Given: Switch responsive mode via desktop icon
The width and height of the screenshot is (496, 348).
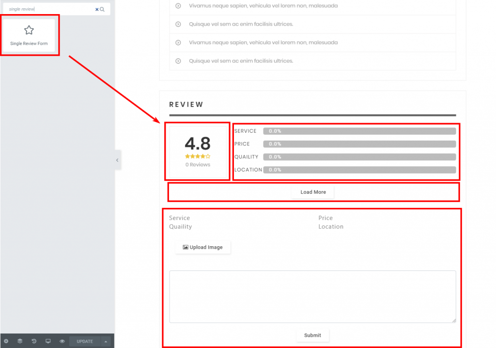Looking at the screenshot, I should click(x=48, y=341).
